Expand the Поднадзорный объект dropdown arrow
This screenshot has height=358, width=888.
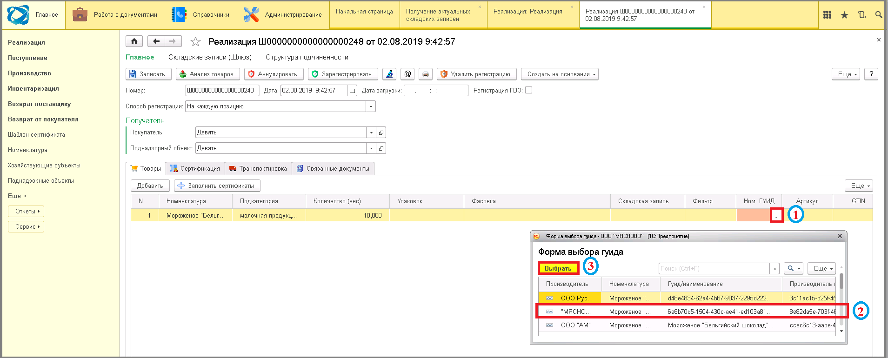(x=371, y=148)
